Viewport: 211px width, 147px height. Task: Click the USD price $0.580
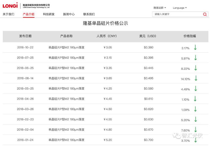coord(148,88)
